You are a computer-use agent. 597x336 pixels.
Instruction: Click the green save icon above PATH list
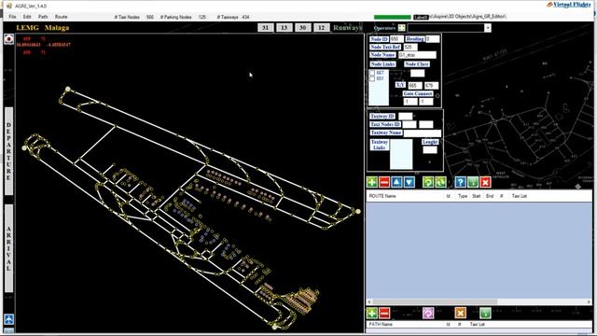click(485, 314)
